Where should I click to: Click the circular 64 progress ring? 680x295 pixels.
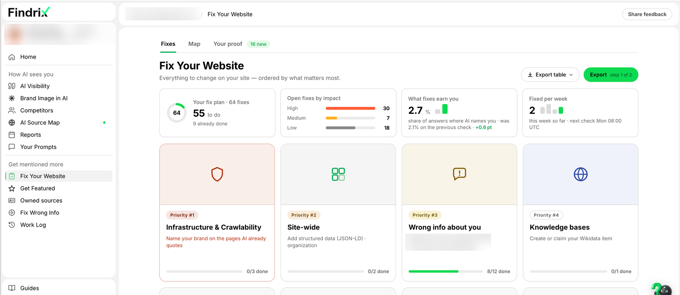click(177, 113)
